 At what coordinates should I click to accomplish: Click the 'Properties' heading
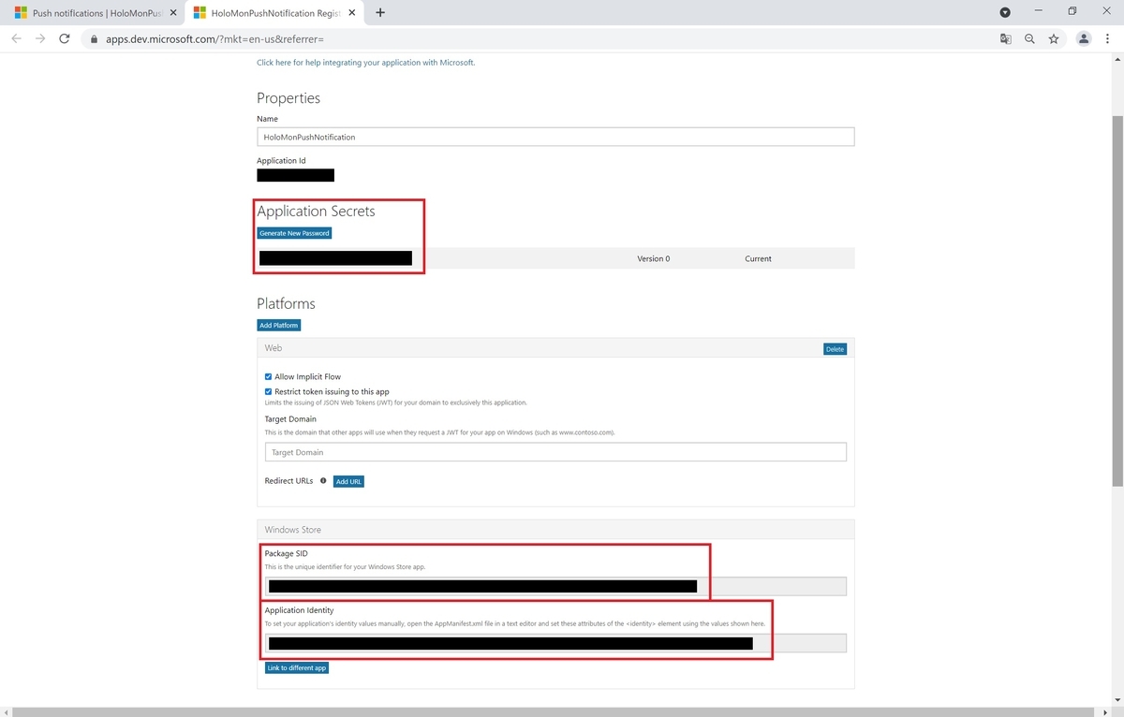288,98
